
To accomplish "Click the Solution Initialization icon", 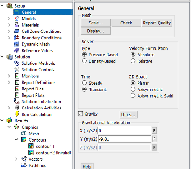I will point(17,101).
